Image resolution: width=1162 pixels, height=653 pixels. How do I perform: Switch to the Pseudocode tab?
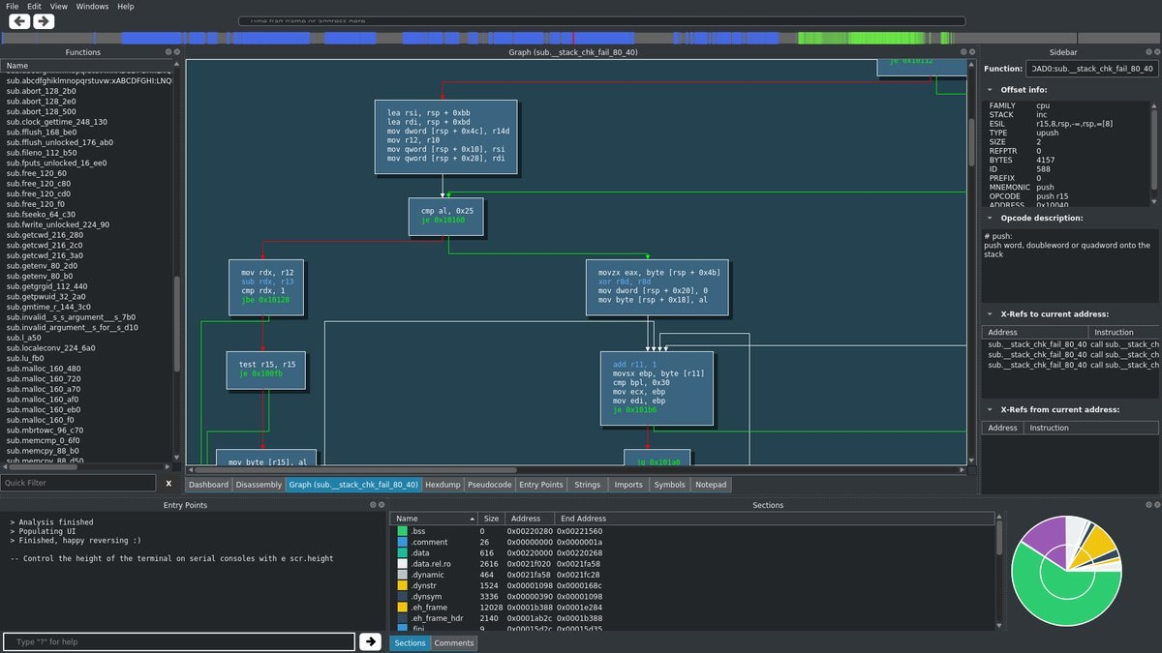coord(490,485)
